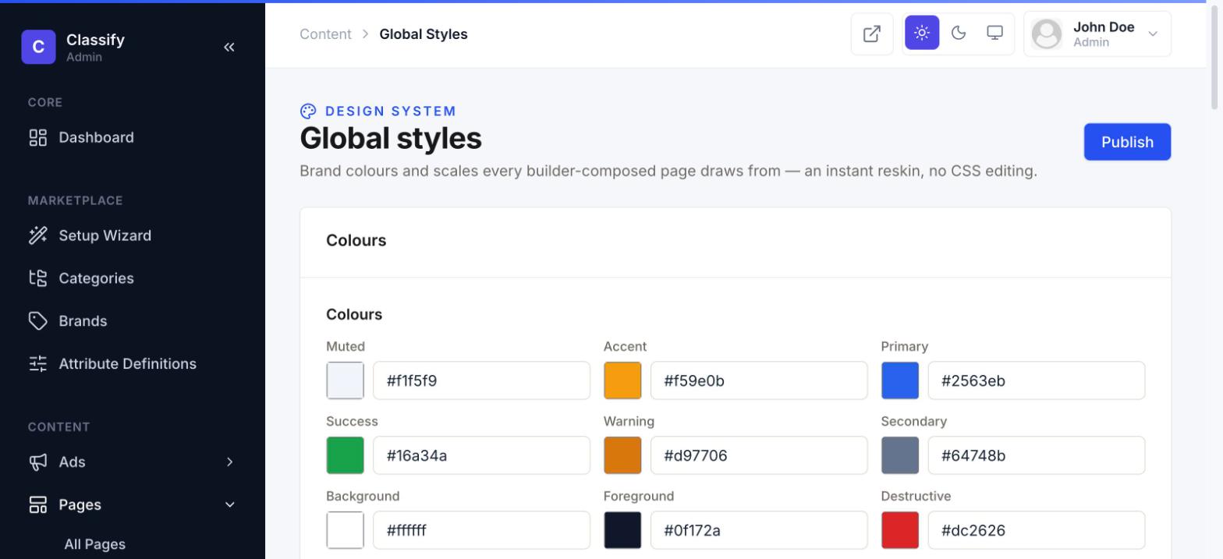Viewport: 1223px width, 559px height.
Task: Click the Accent hex field #f59e0b
Action: tap(759, 380)
